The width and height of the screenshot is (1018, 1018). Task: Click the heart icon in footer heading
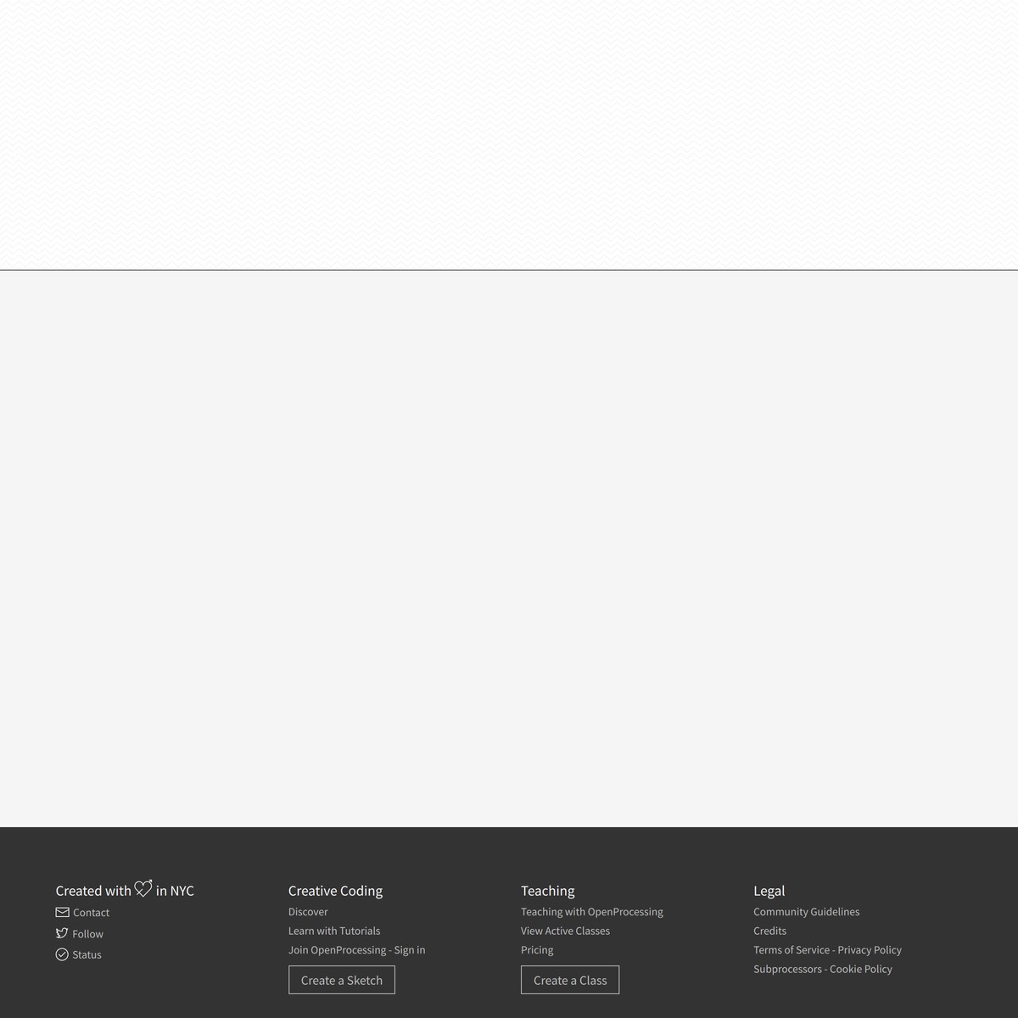pos(143,888)
